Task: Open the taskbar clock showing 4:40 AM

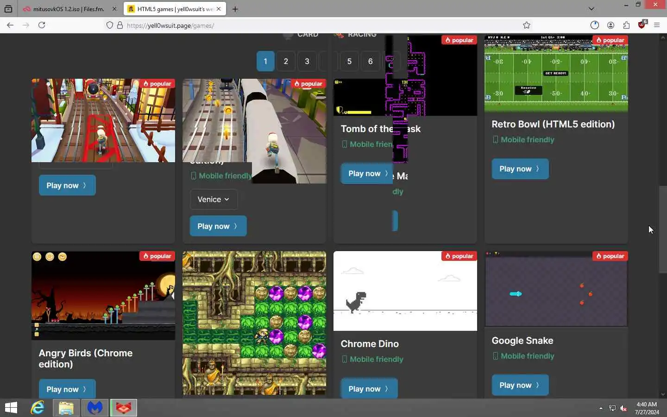Action: point(647,408)
